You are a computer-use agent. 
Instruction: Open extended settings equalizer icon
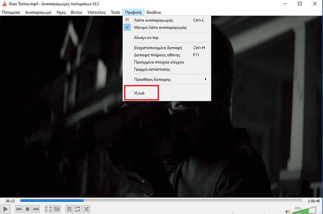click(57, 209)
